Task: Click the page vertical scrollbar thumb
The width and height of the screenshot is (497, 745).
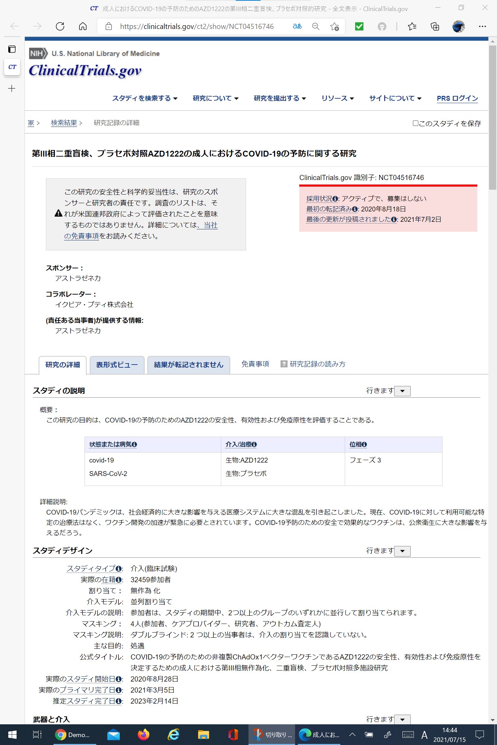Action: [x=493, y=117]
